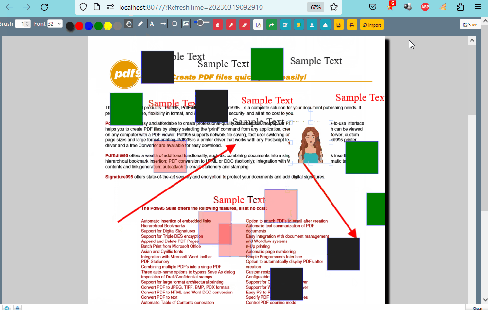The width and height of the screenshot is (488, 310).
Task: Click the browser back arrow
Action: (9, 7)
